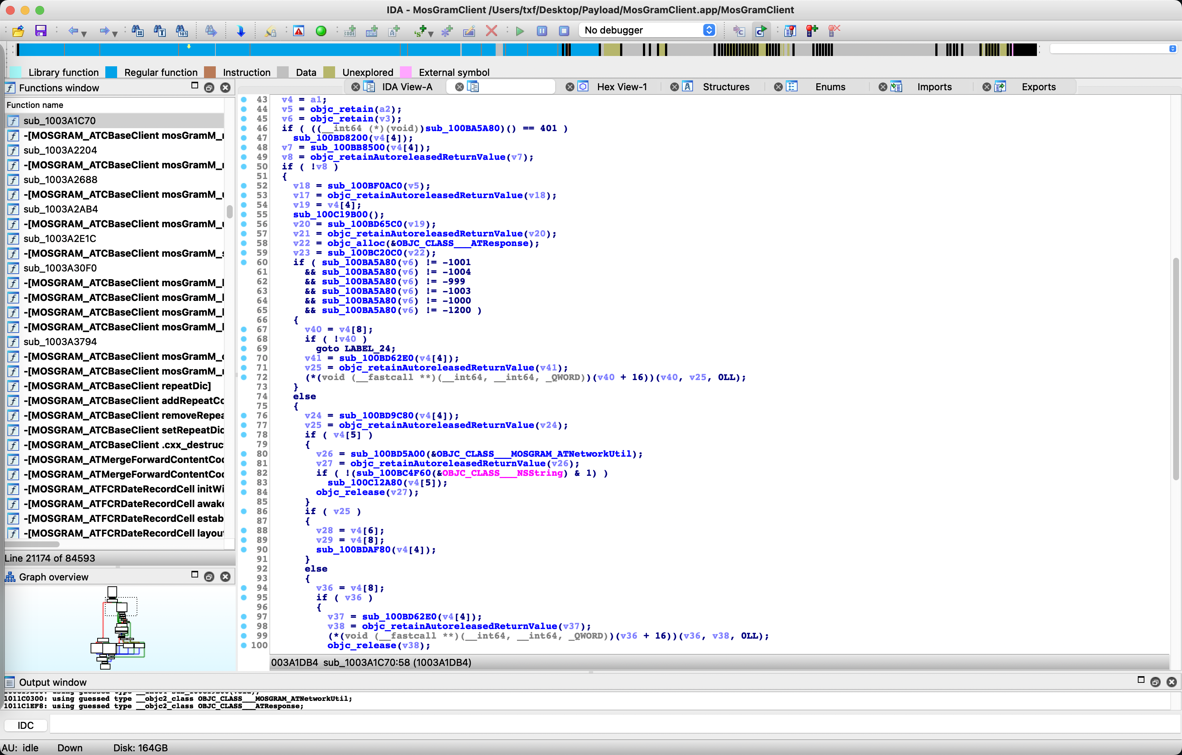The height and width of the screenshot is (755, 1182).
Task: Click the Library function color swatch
Action: pyautogui.click(x=15, y=72)
